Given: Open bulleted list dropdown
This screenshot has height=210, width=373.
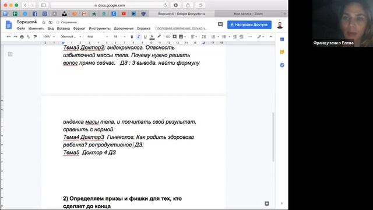Looking at the screenshot, I should pos(226,37).
